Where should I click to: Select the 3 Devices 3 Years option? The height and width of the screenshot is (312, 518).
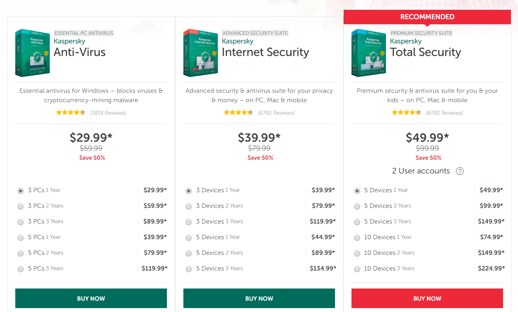(189, 222)
